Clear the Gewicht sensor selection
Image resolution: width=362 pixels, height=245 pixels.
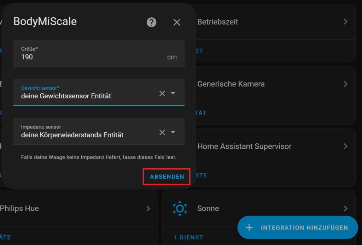pyautogui.click(x=162, y=93)
